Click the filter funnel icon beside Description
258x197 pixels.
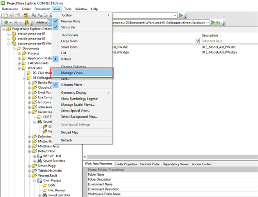click(198, 41)
